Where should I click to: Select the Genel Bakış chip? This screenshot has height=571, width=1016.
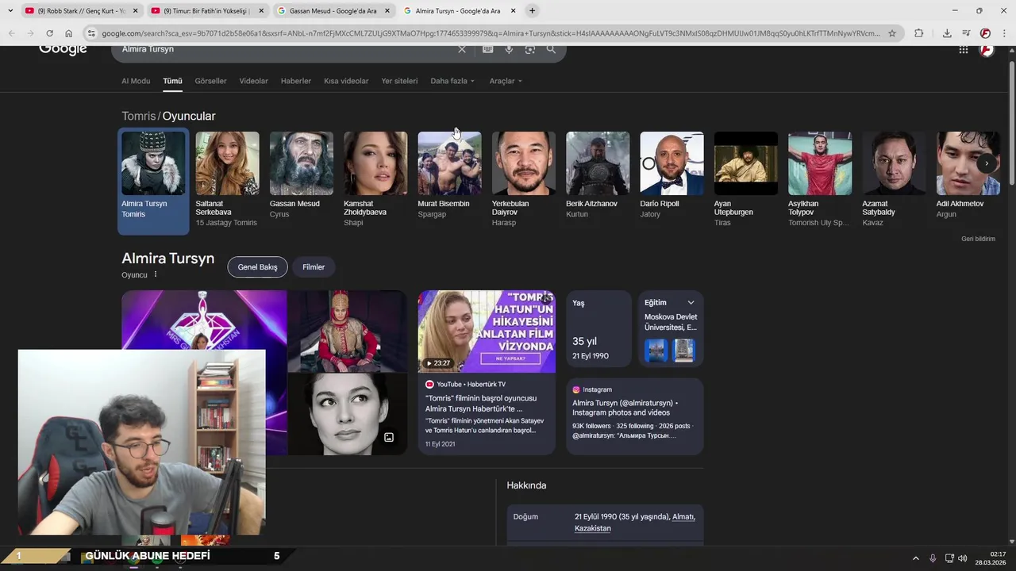pyautogui.click(x=257, y=267)
